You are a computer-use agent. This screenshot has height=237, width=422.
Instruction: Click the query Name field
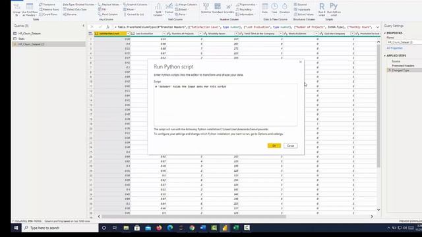(x=404, y=42)
